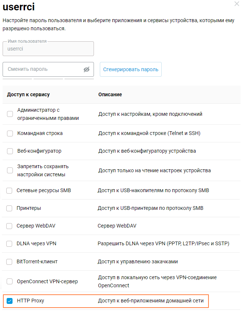This screenshot has height=312, width=242.
Task: Click the change password input field
Action: [42, 69]
